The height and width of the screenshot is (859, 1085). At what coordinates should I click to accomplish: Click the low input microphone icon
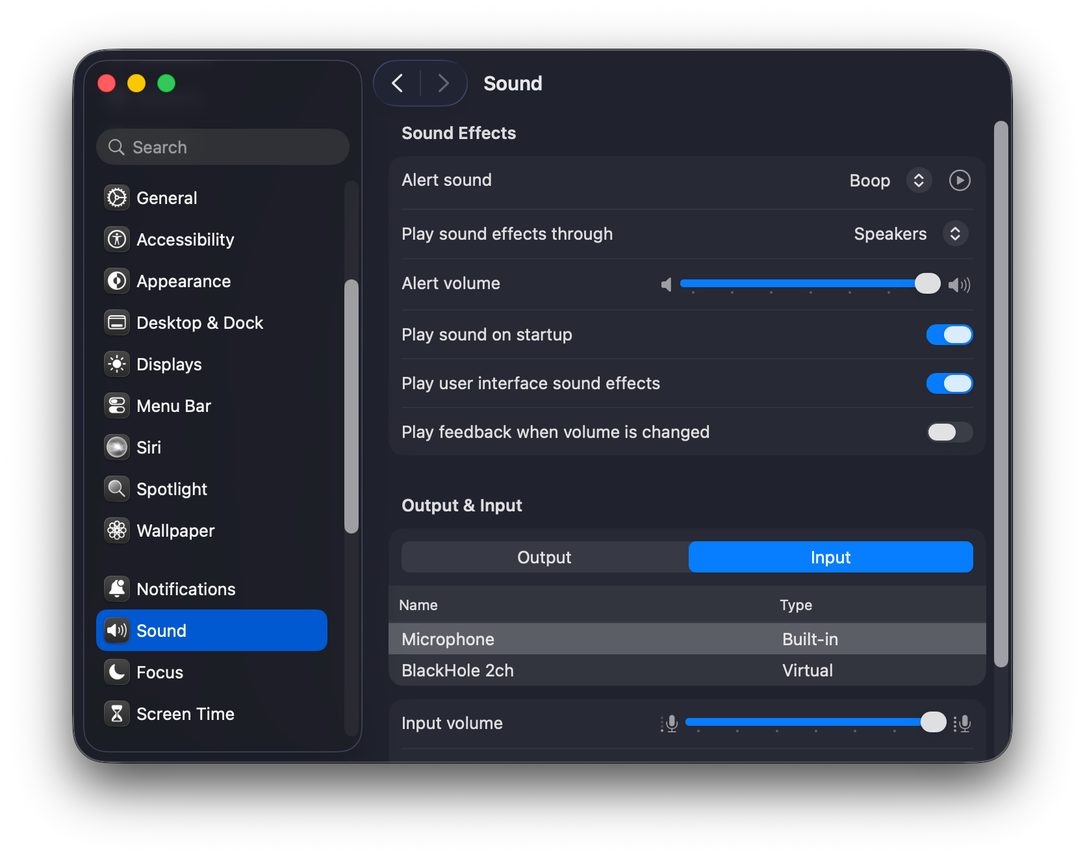pos(669,723)
